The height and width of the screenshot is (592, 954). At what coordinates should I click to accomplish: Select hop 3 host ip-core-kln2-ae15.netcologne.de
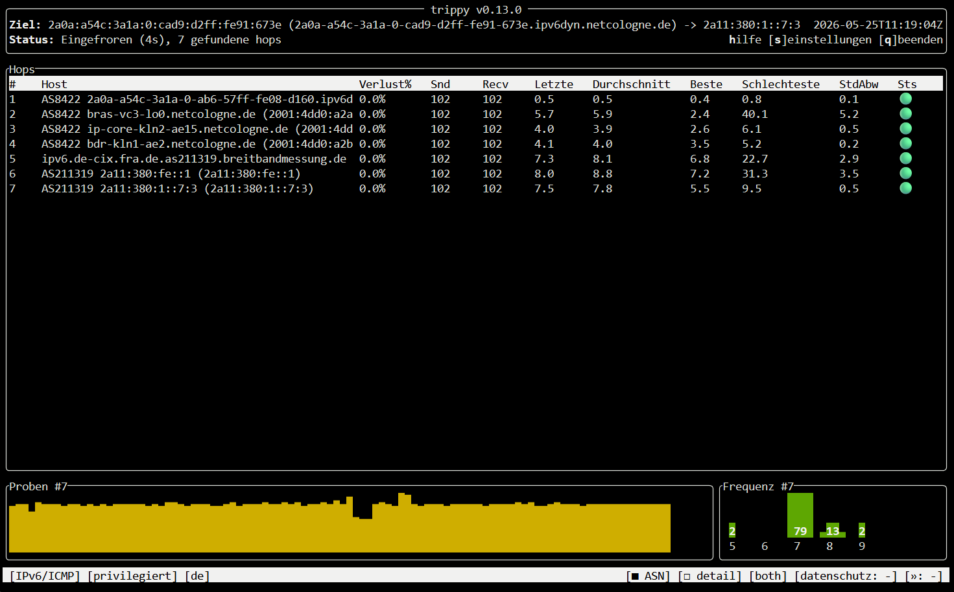tap(197, 129)
